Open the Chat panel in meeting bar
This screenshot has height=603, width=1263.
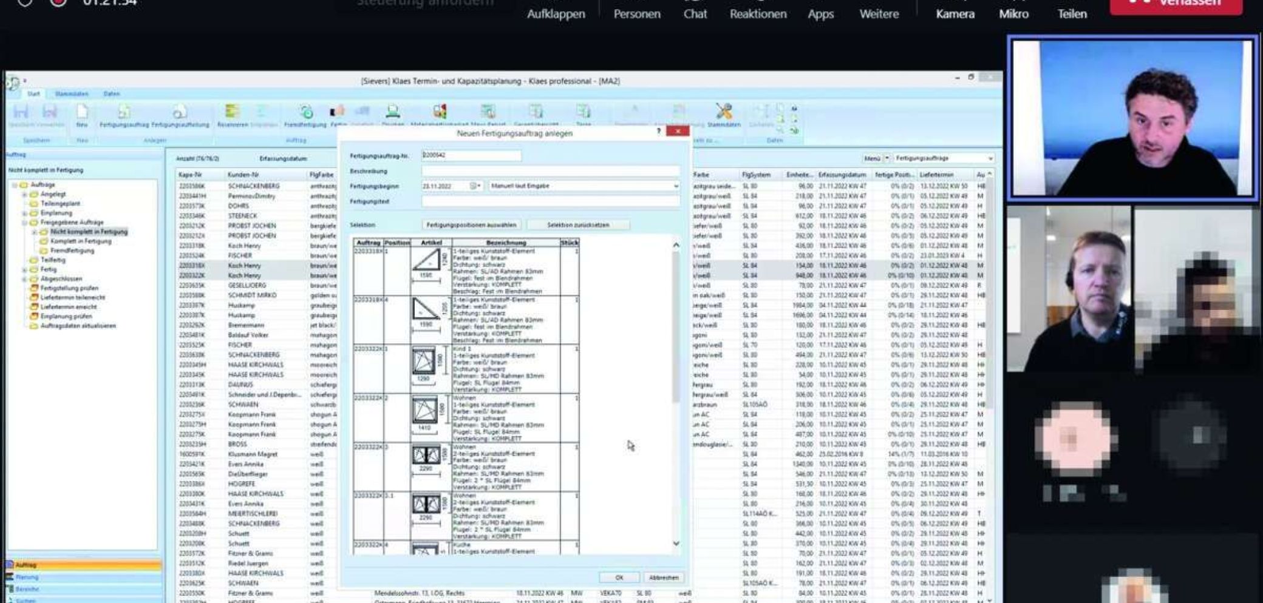695,13
